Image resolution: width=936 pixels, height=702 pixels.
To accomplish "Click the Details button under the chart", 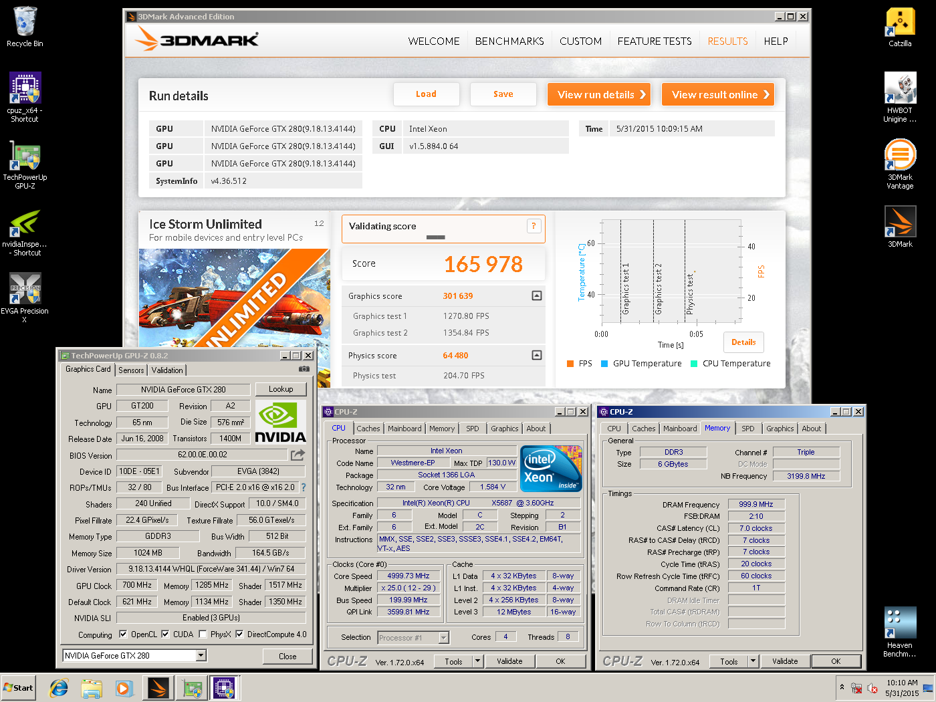I will tap(743, 342).
